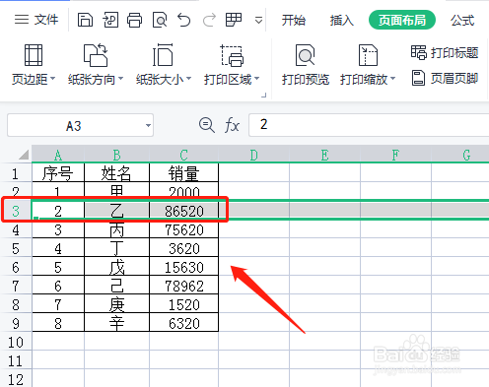
Task: Click the table format icon in quick toolbar
Action: click(x=234, y=20)
